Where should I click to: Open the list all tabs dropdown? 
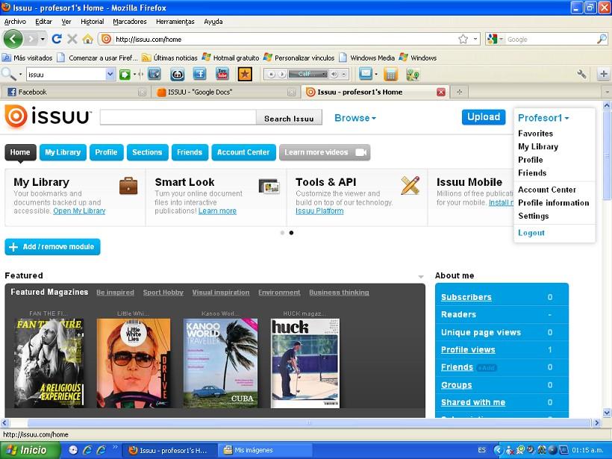(607, 92)
